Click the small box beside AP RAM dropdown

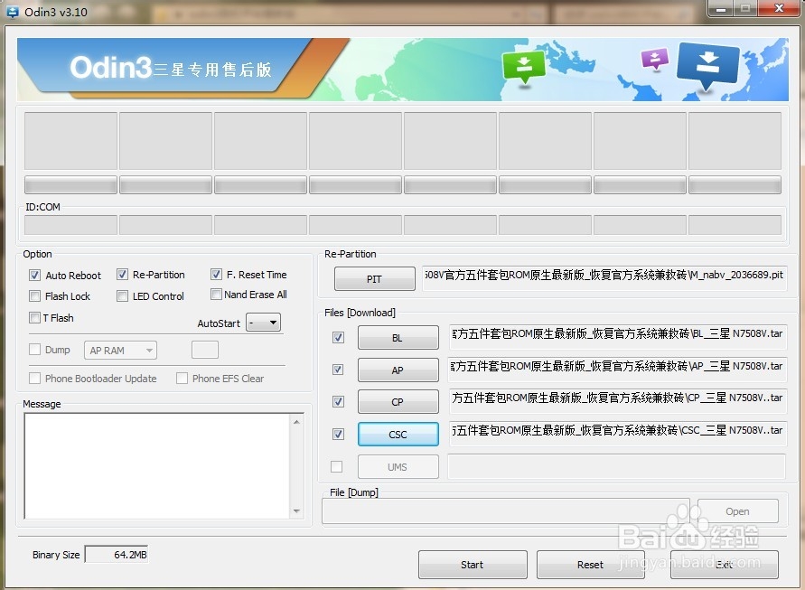coord(205,350)
